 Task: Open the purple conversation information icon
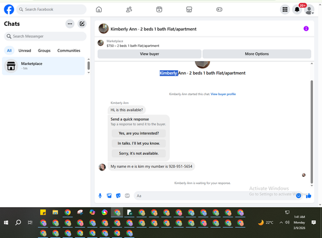(x=306, y=28)
